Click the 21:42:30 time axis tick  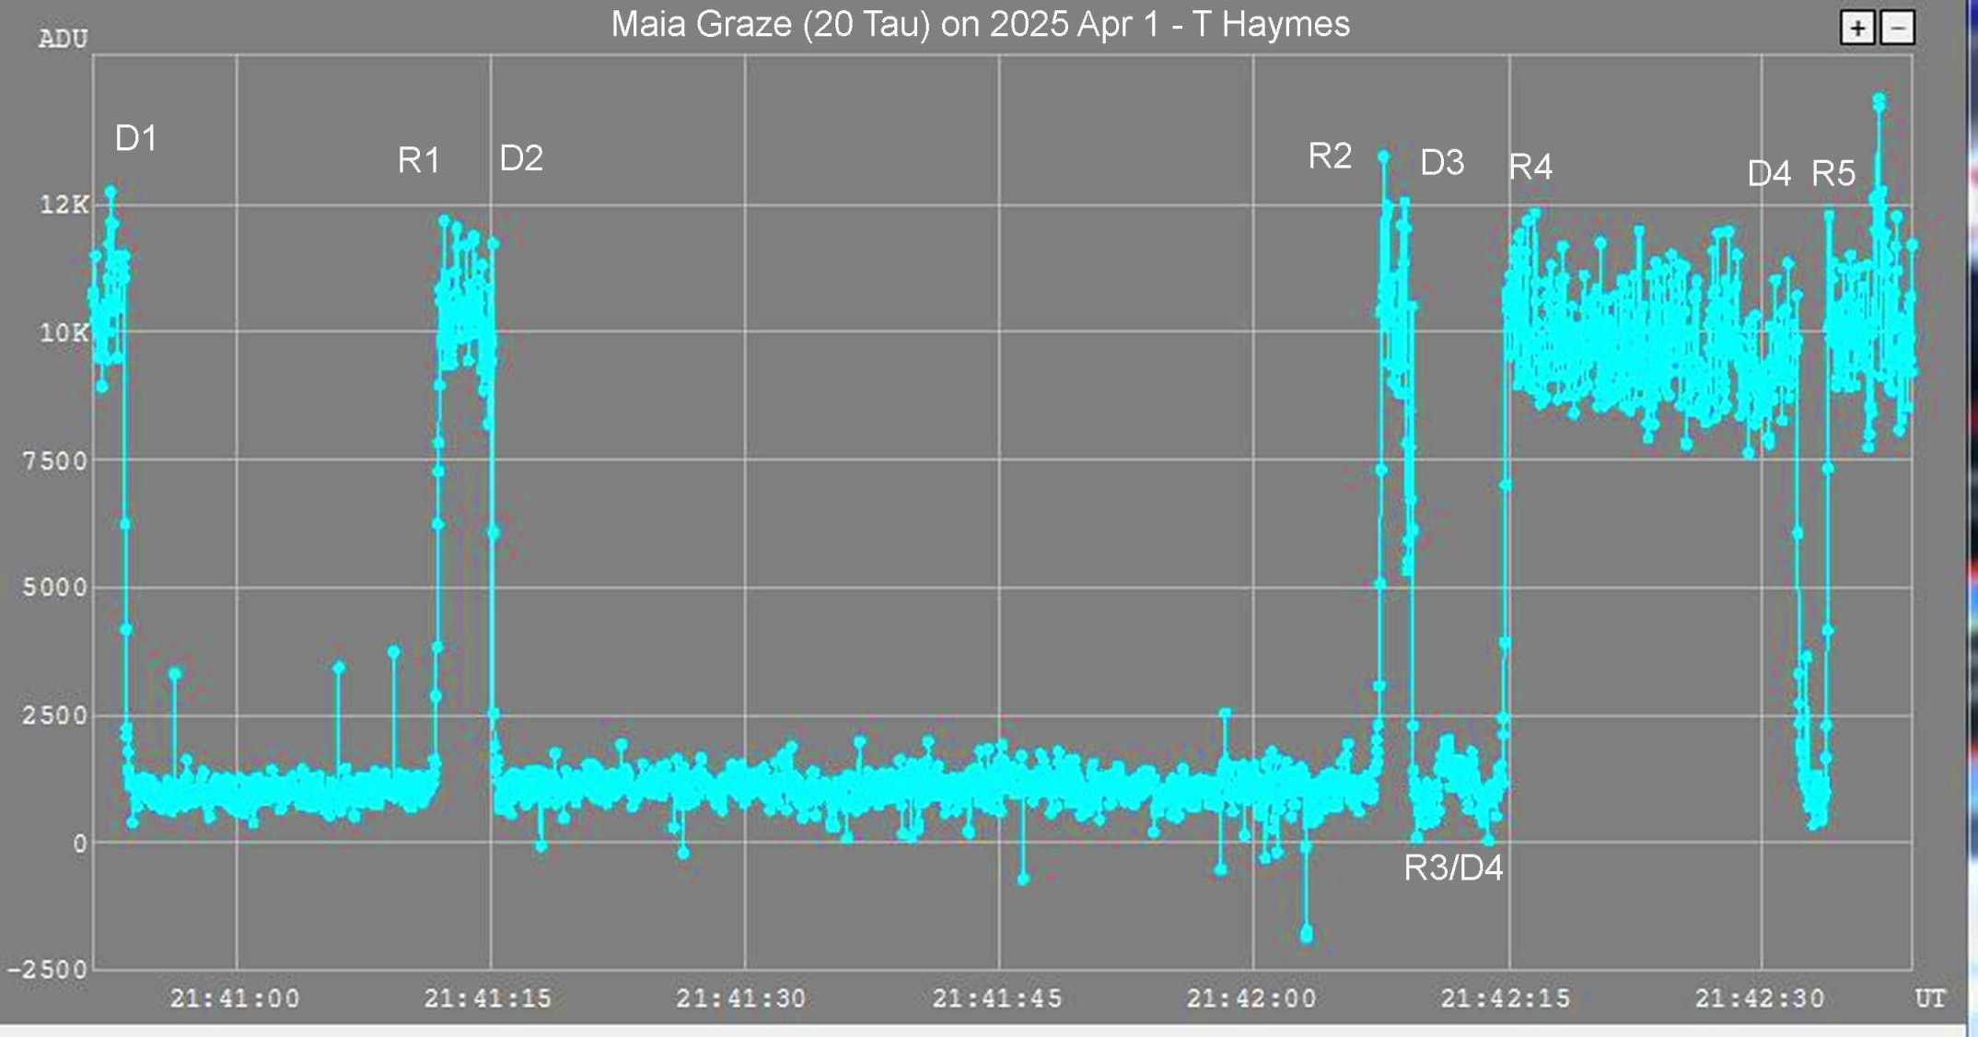[x=1760, y=998]
